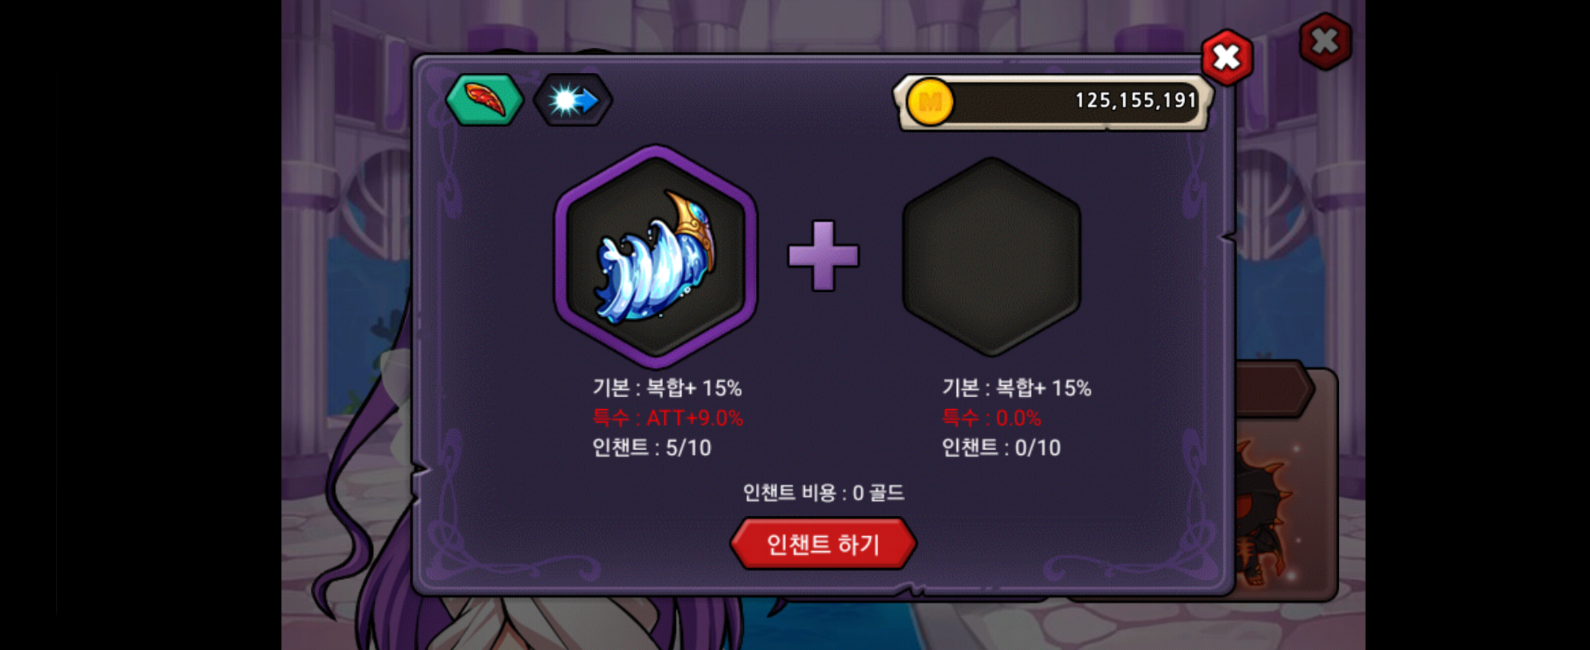Choose the empty hexagon material slot
Screen dimensions: 1590x650
pyautogui.click(x=991, y=256)
